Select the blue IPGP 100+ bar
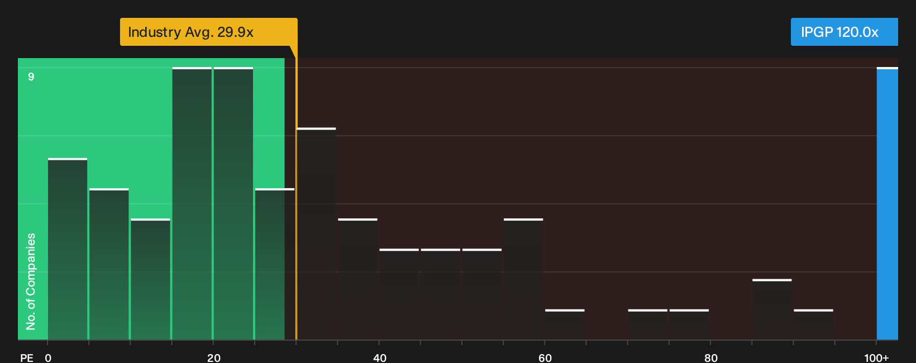Image resolution: width=916 pixels, height=363 pixels. tap(888, 203)
